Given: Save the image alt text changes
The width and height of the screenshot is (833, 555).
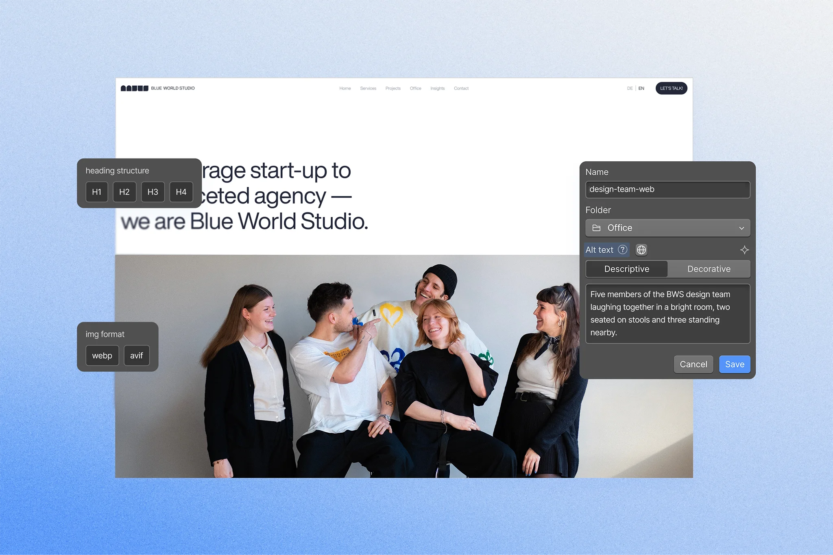Looking at the screenshot, I should click(735, 364).
